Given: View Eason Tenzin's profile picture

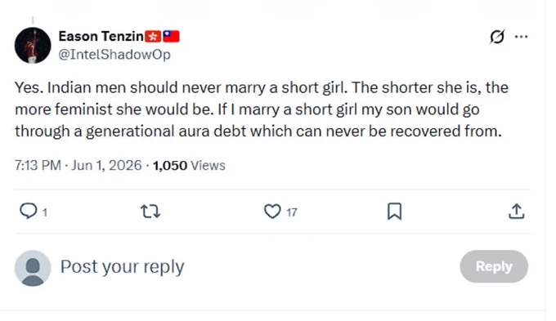Looking at the screenshot, I should [33, 46].
